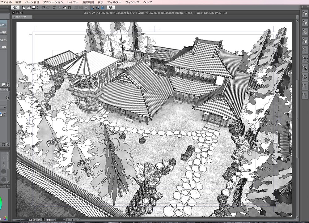Viewport: 309px width, 223px height.
Task: Undo the last action with the toolbar arrow
Action: coord(43,8)
